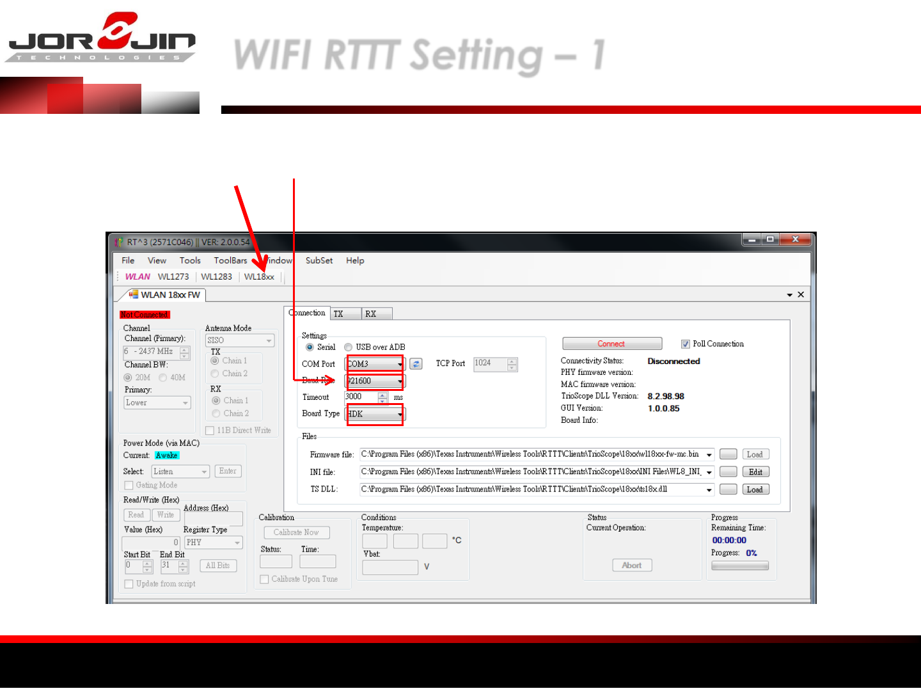The height and width of the screenshot is (691, 921).
Task: Click the Calibrate Now button
Action: coord(297,532)
